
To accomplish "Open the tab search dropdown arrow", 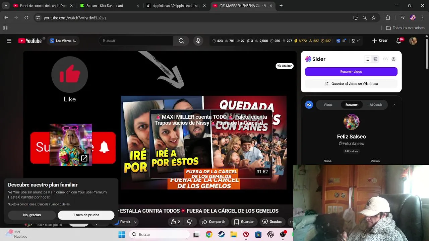I will 5,6.
